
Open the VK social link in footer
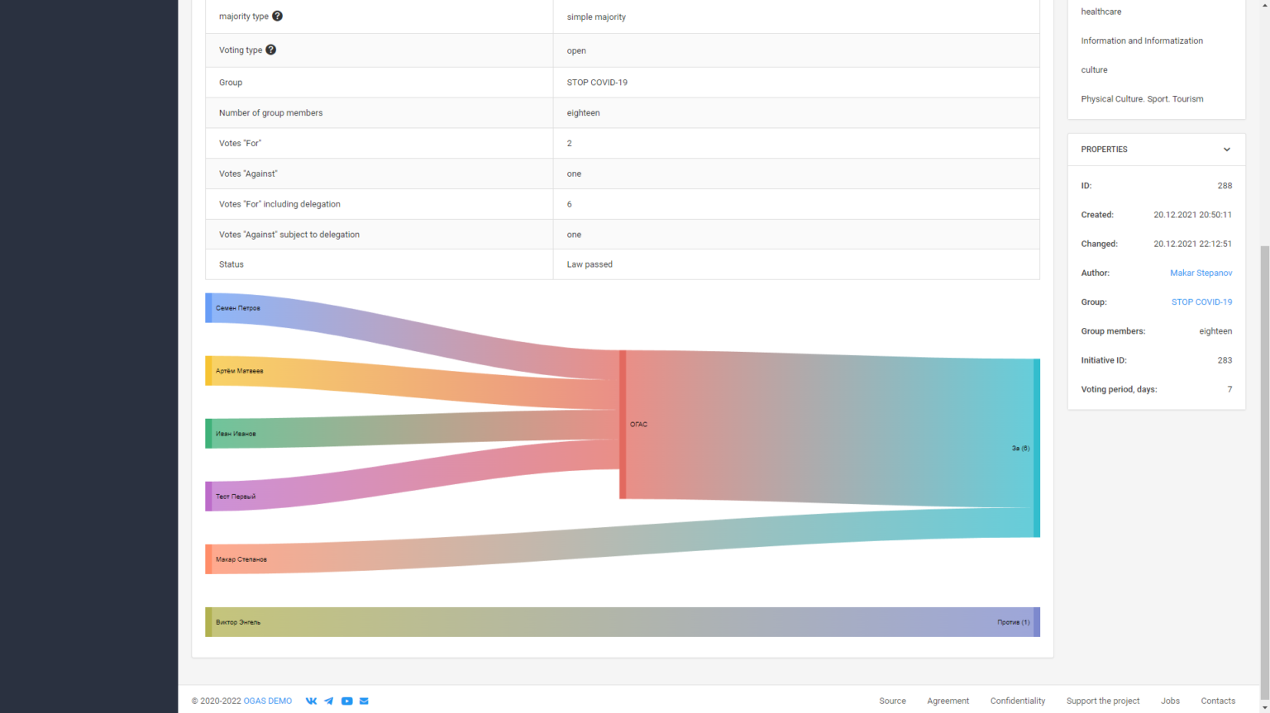point(311,701)
